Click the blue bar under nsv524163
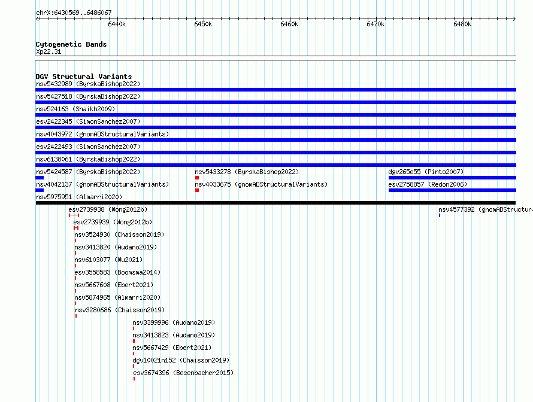This screenshot has width=533, height=402. (275, 115)
